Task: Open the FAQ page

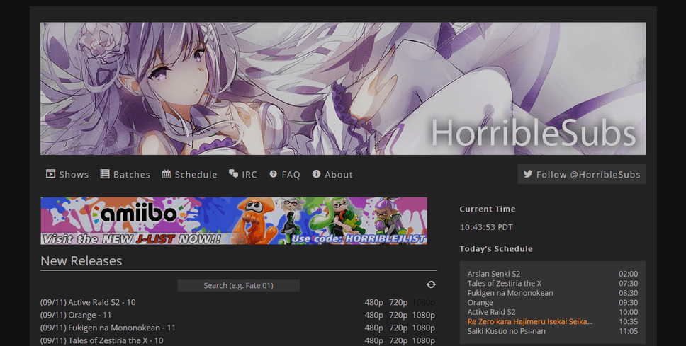Action: click(x=285, y=174)
